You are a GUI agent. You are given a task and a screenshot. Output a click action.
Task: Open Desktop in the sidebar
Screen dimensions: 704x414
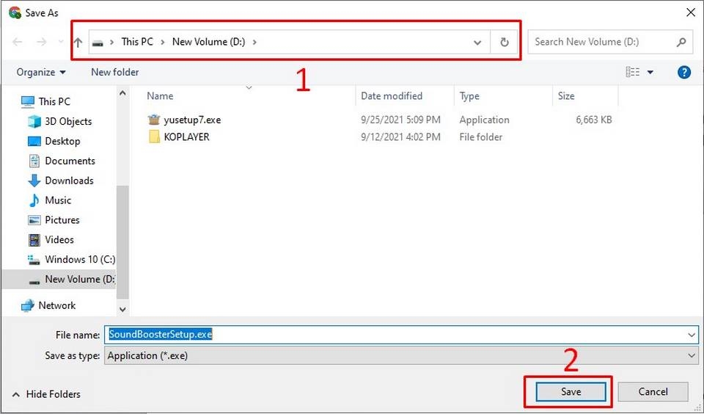click(62, 141)
